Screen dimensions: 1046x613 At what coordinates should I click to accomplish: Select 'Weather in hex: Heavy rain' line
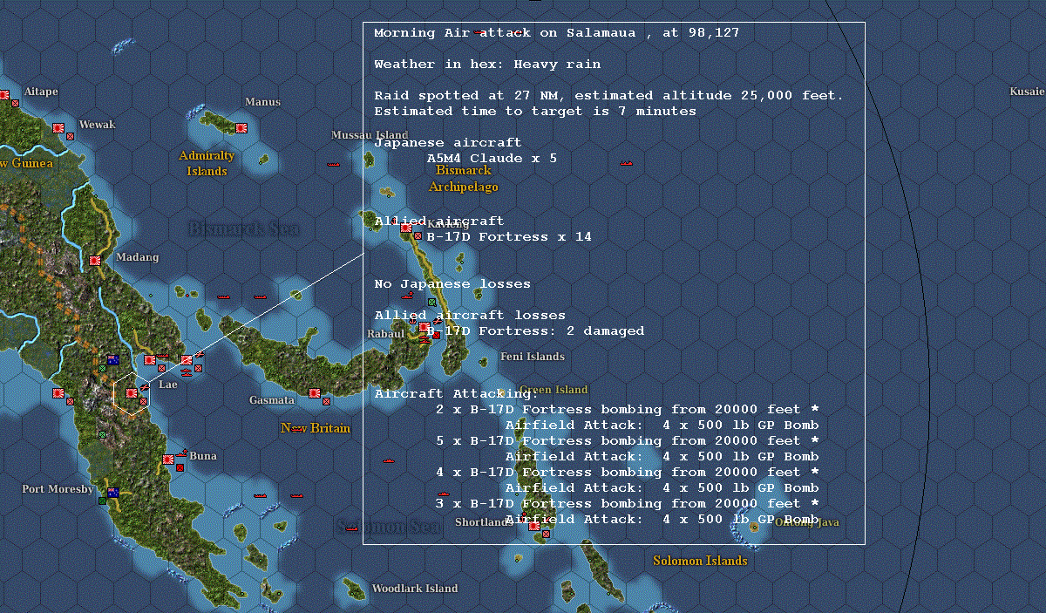(x=487, y=65)
